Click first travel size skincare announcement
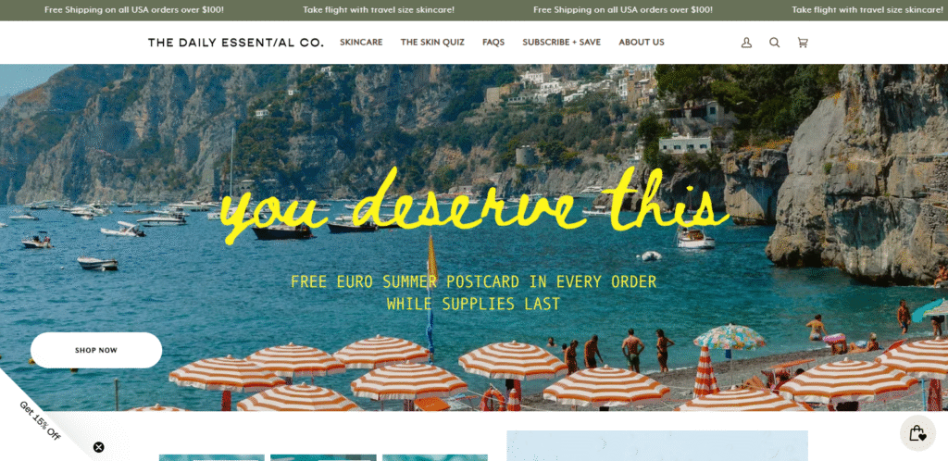This screenshot has width=948, height=461. tap(379, 10)
